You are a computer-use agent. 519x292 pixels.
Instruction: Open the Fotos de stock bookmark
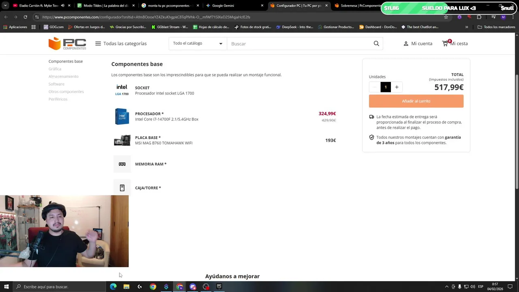253,27
